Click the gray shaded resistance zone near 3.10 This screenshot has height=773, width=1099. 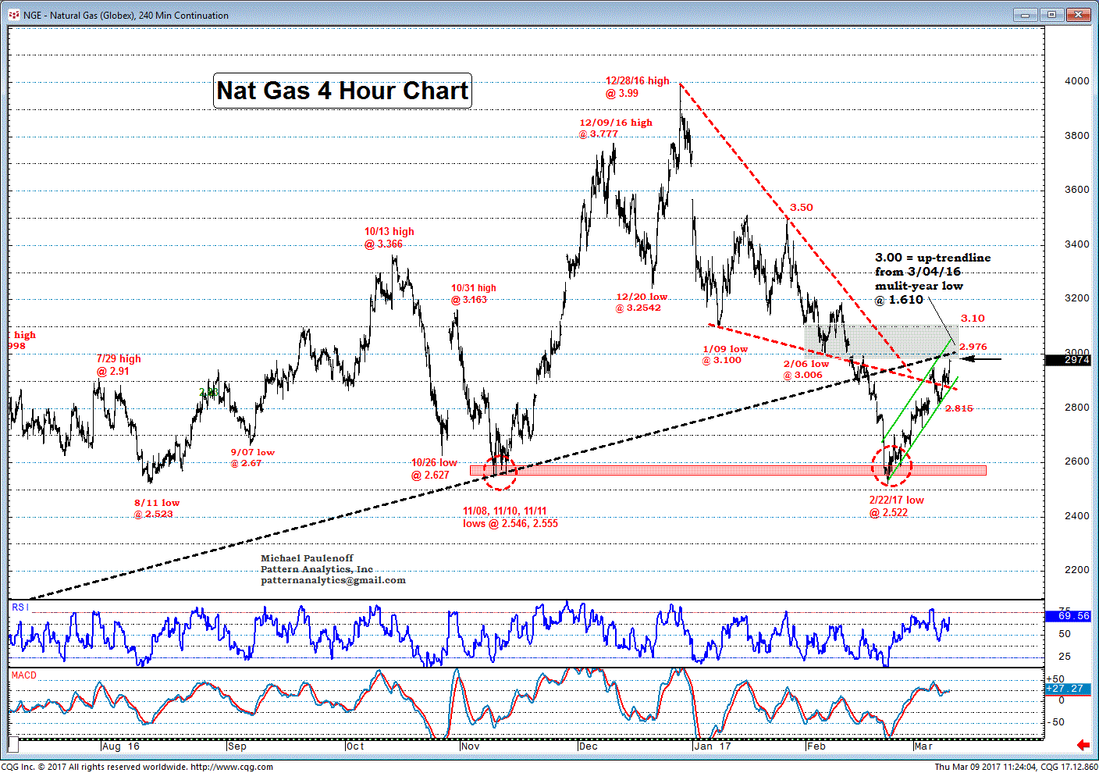(x=880, y=340)
